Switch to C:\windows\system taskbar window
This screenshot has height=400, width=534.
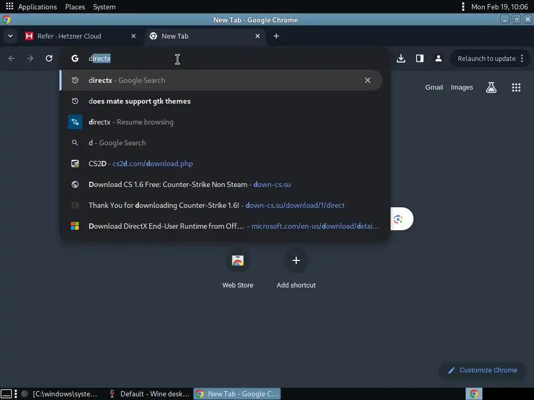tap(59, 394)
